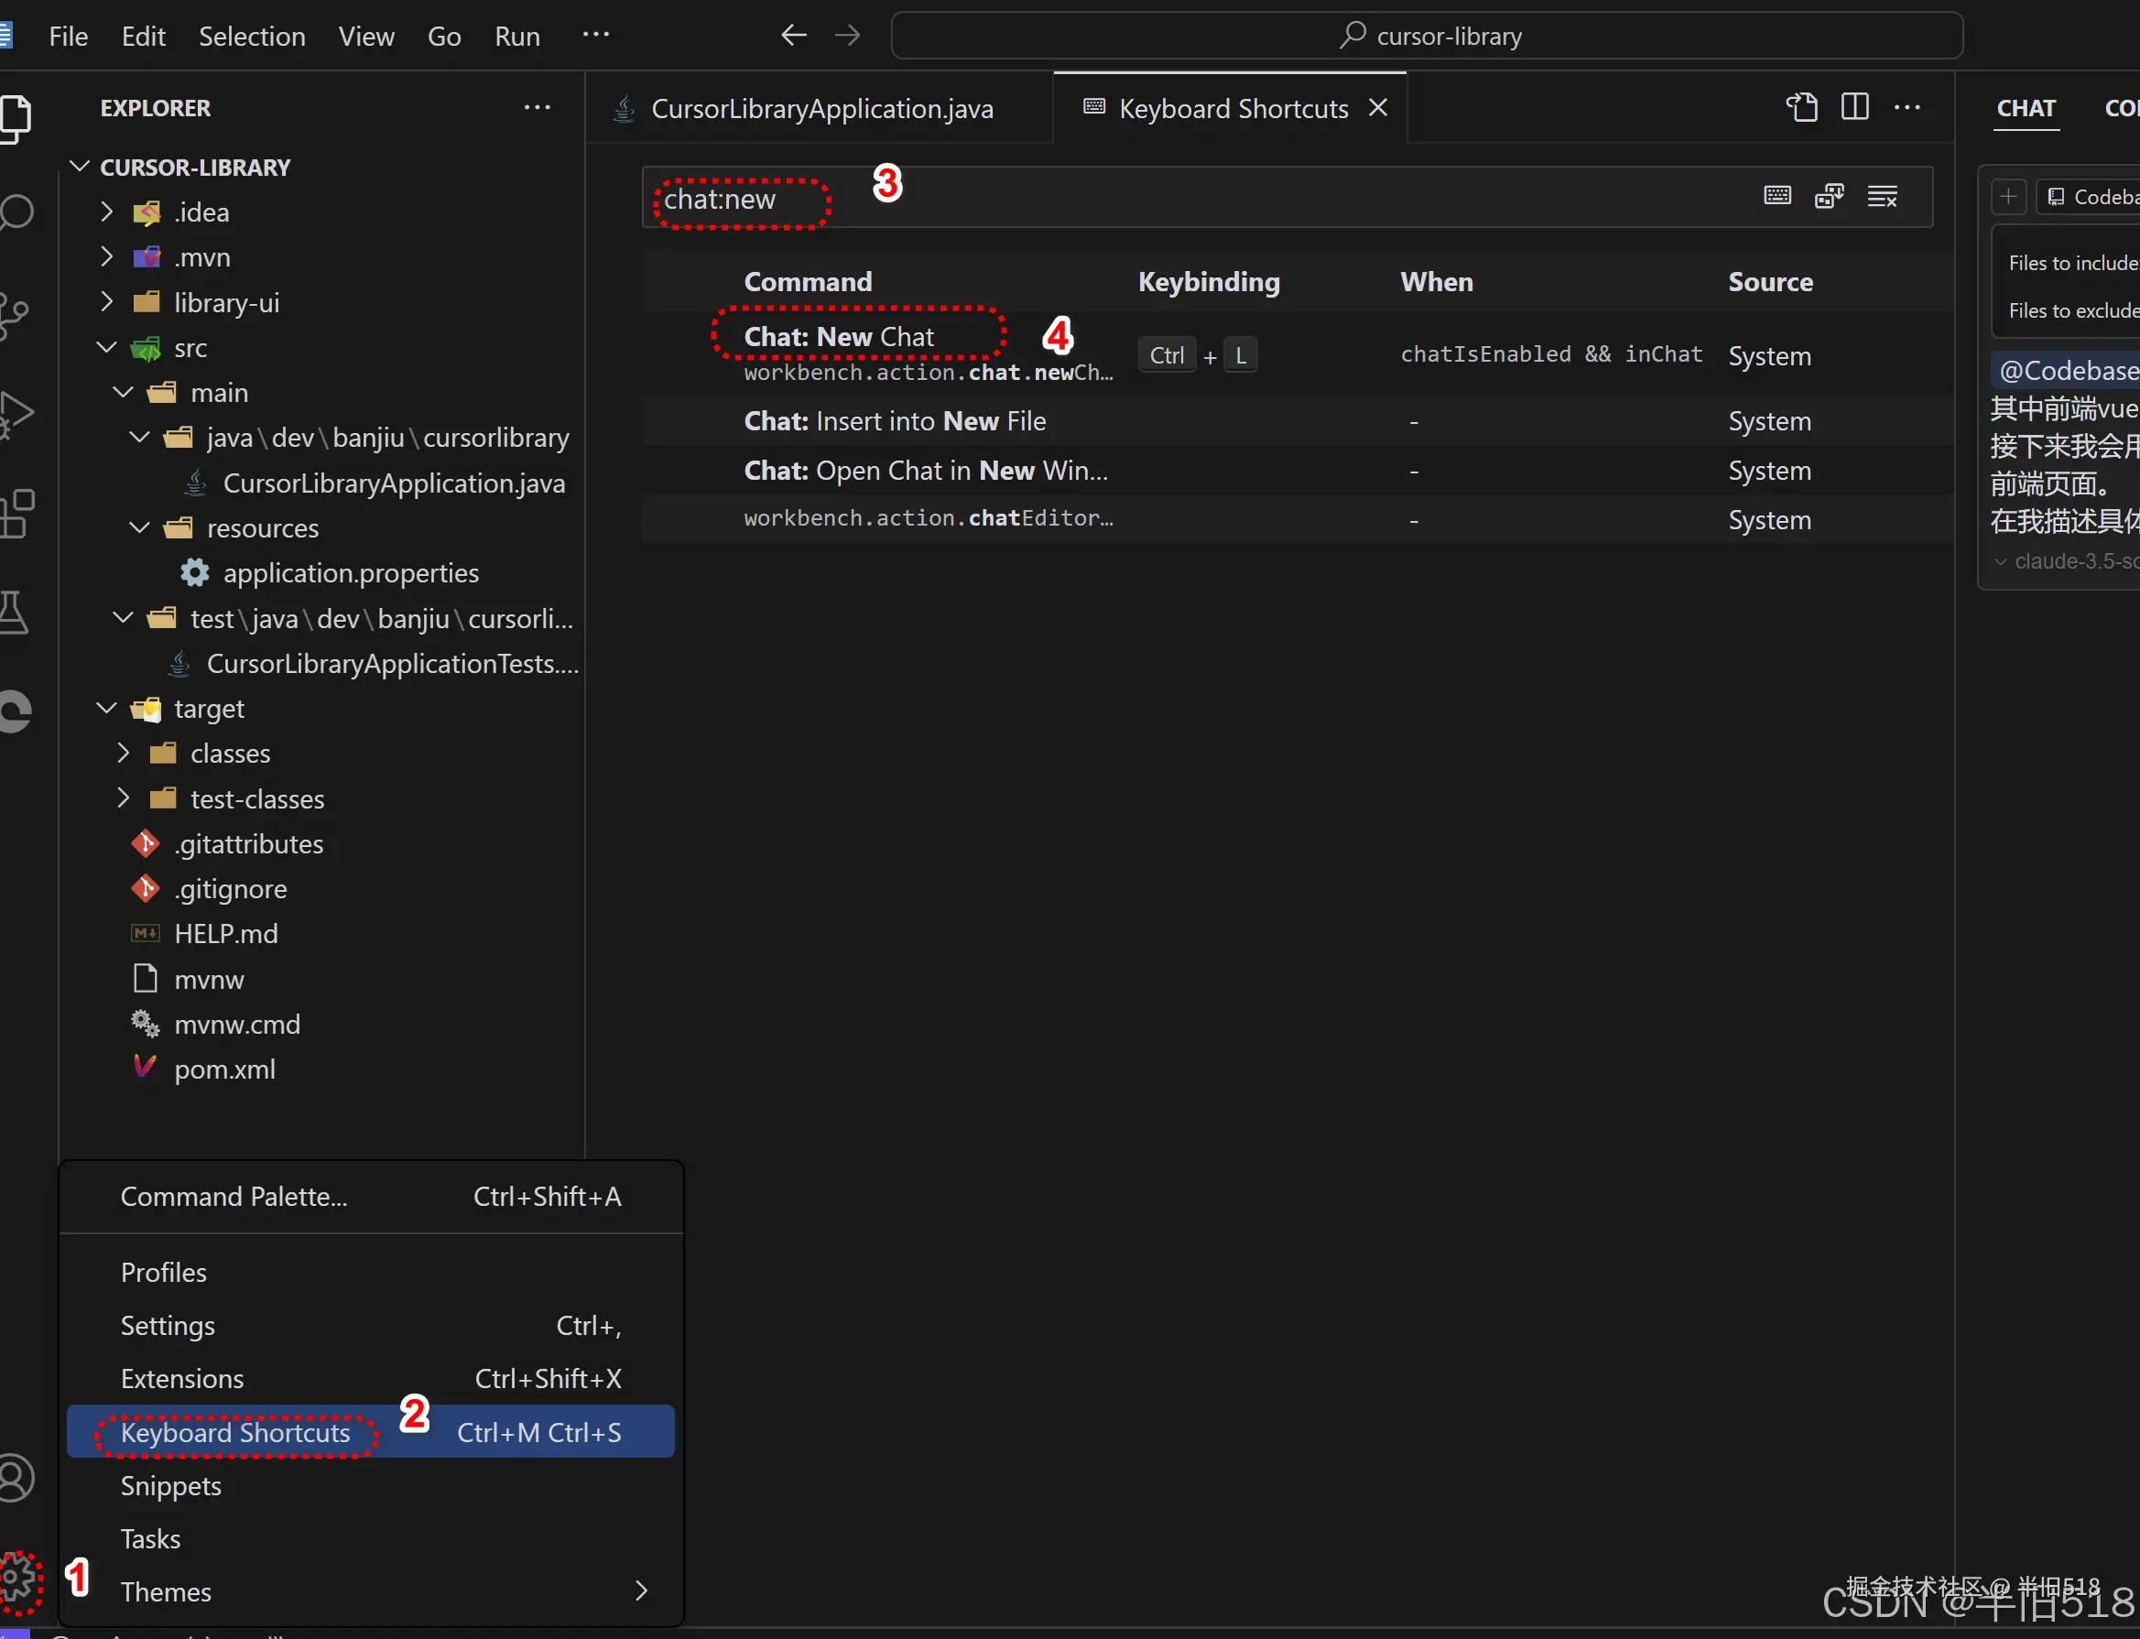This screenshot has width=2140, height=1639.
Task: Split the editor to the right
Action: pos(1854,107)
